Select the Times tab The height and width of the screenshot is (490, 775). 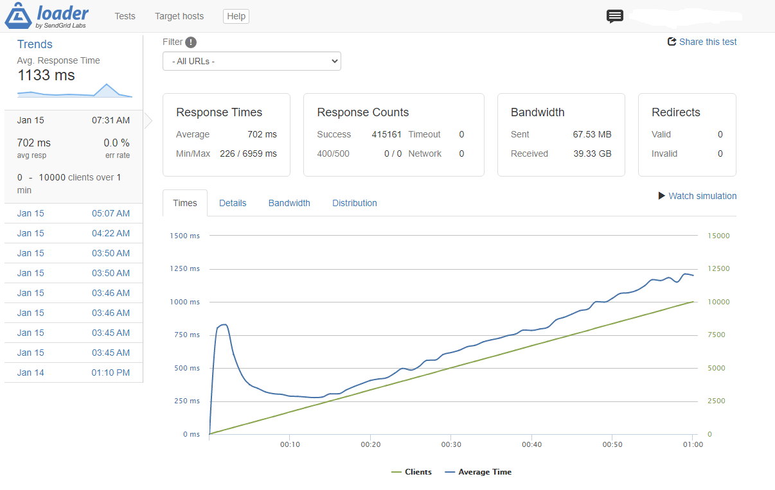[x=185, y=203]
